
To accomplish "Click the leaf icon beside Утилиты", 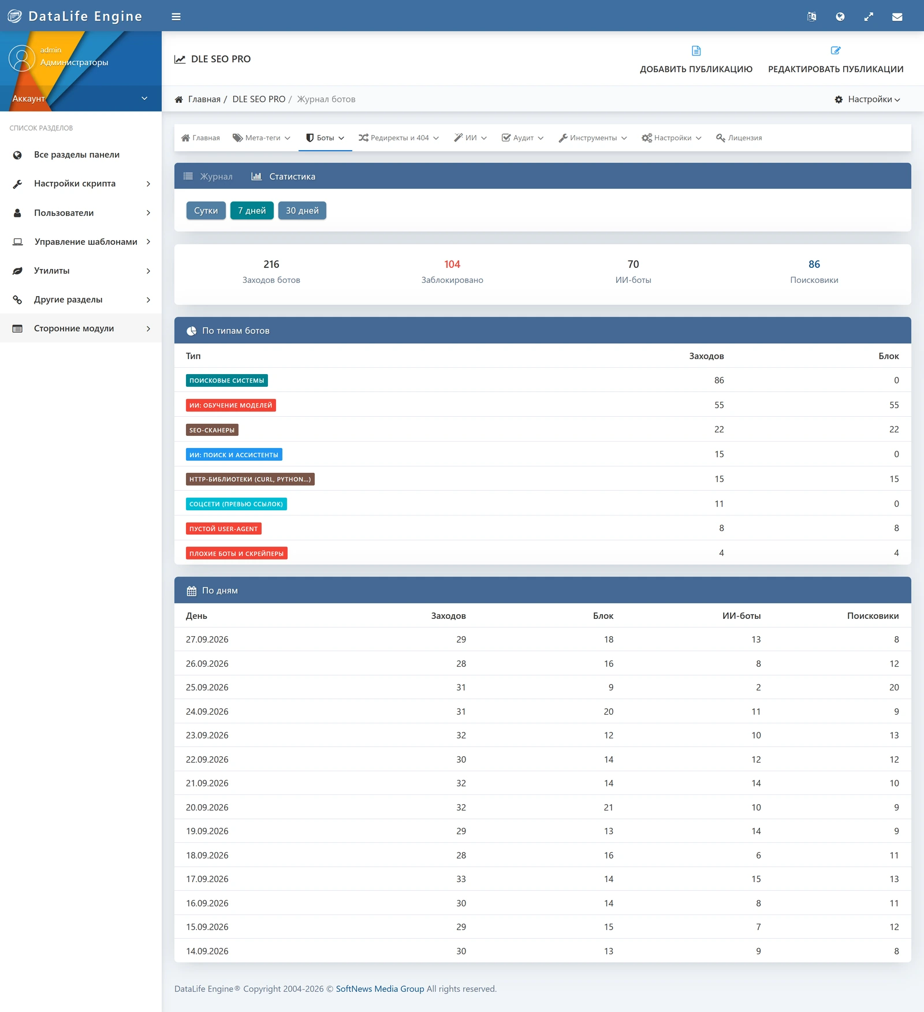I will (17, 271).
